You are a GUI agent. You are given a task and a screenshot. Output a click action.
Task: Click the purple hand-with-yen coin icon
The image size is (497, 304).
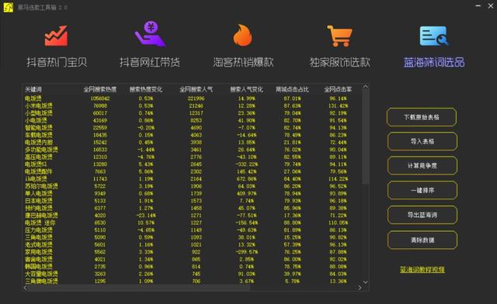point(150,34)
